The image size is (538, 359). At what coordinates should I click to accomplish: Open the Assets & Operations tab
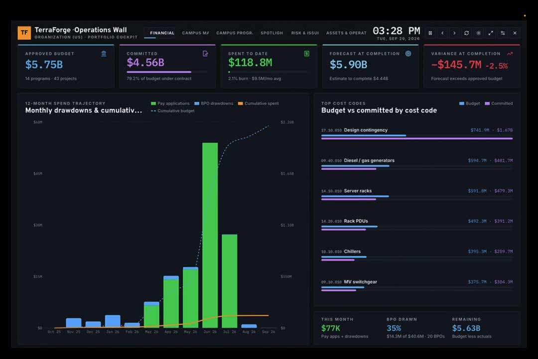point(346,33)
